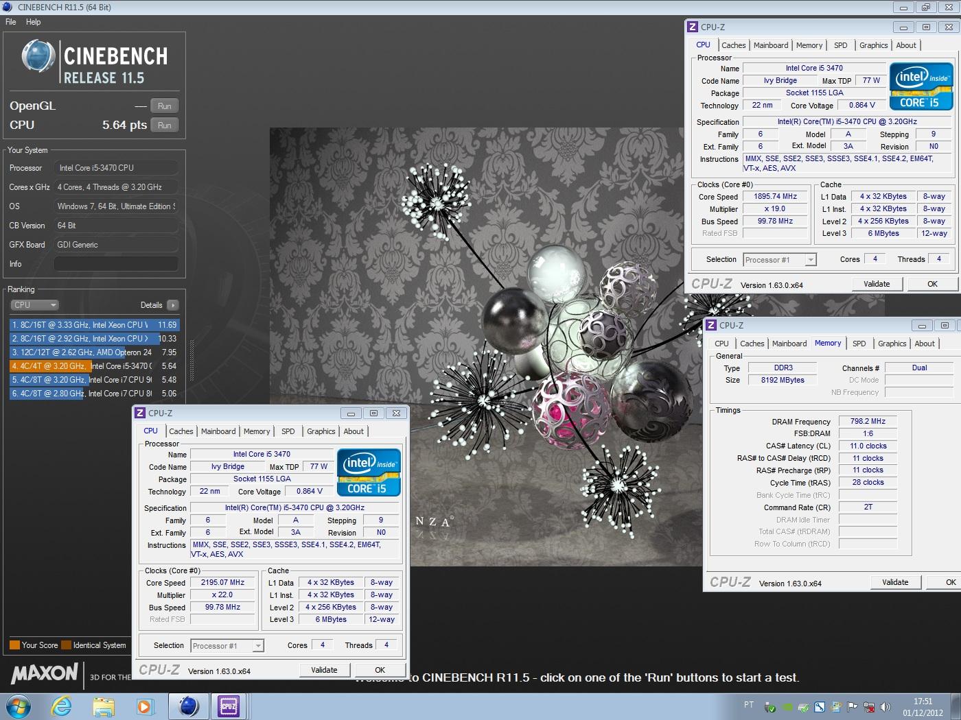Open Processor #1 Selection dropdown in bottom-left CPU-Z
961x720 pixels.
tap(227, 646)
